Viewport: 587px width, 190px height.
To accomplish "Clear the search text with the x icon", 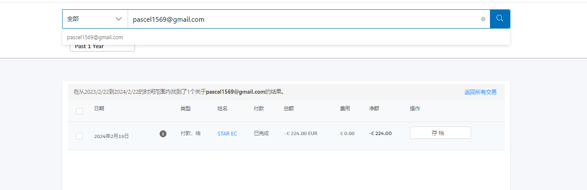I will 483,19.
